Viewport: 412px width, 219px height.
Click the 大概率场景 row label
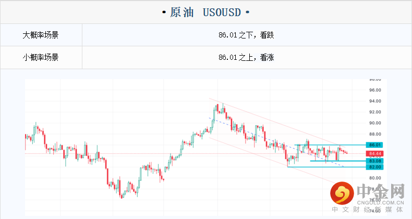pyautogui.click(x=41, y=35)
